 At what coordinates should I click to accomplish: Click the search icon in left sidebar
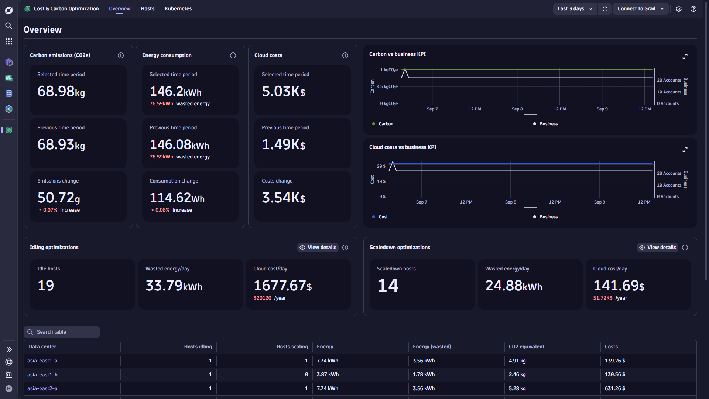click(8, 25)
